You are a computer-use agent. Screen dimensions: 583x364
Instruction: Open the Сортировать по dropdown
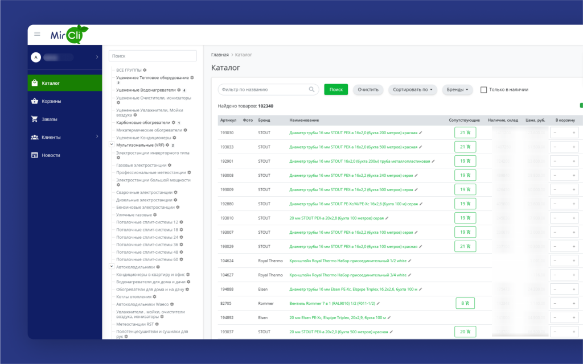coord(413,90)
